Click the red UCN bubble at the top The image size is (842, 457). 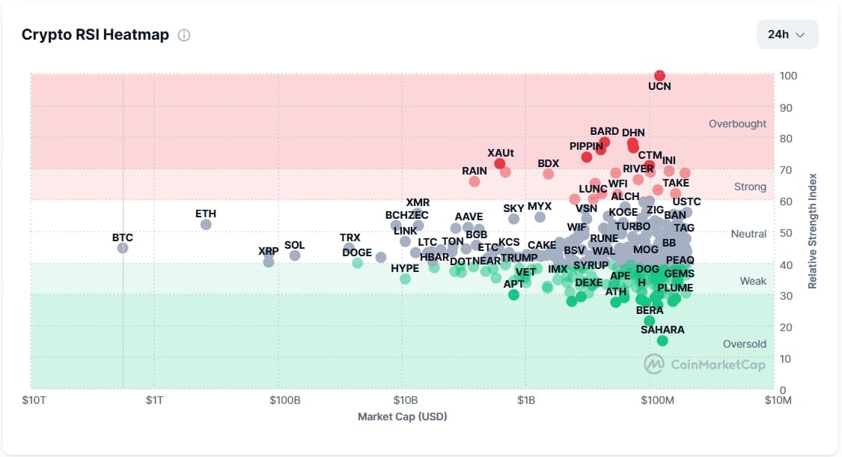(x=659, y=75)
